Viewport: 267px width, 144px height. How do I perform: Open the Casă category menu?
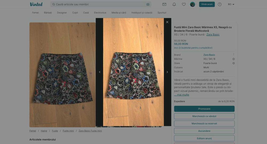pyautogui.click(x=86, y=13)
